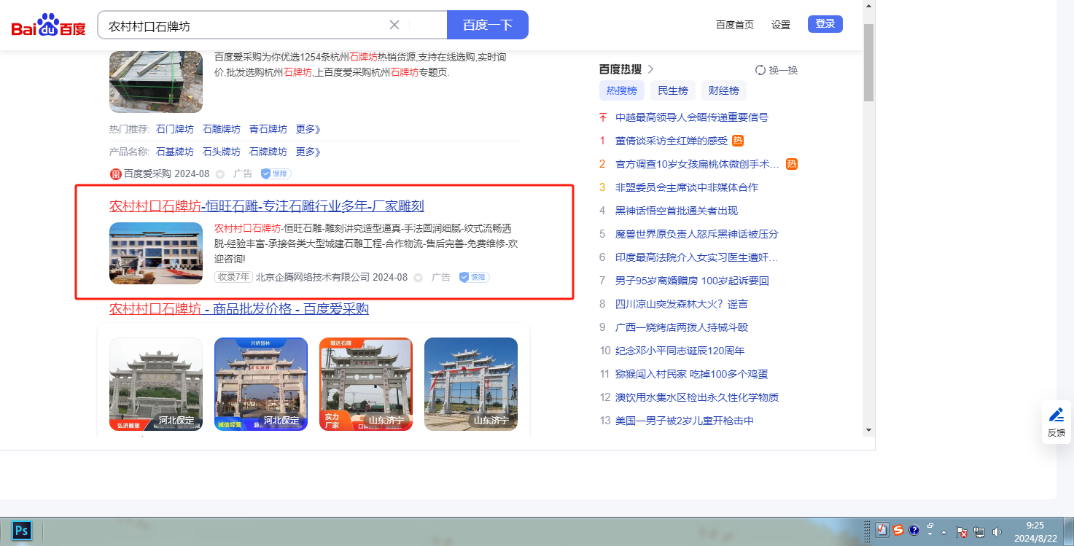The height and width of the screenshot is (546, 1074).
Task: Open hot search 董倩谈采访全红婵的感受
Action: pos(672,141)
